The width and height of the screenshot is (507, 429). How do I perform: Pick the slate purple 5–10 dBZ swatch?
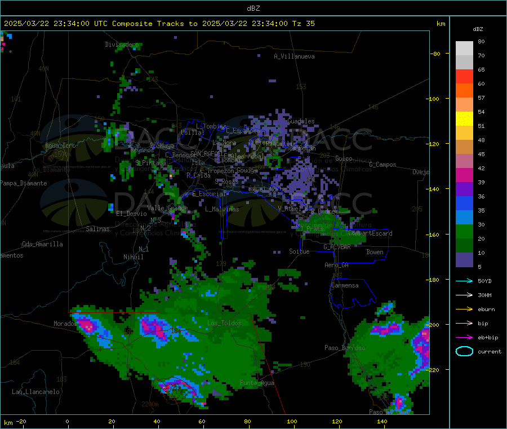point(464,260)
